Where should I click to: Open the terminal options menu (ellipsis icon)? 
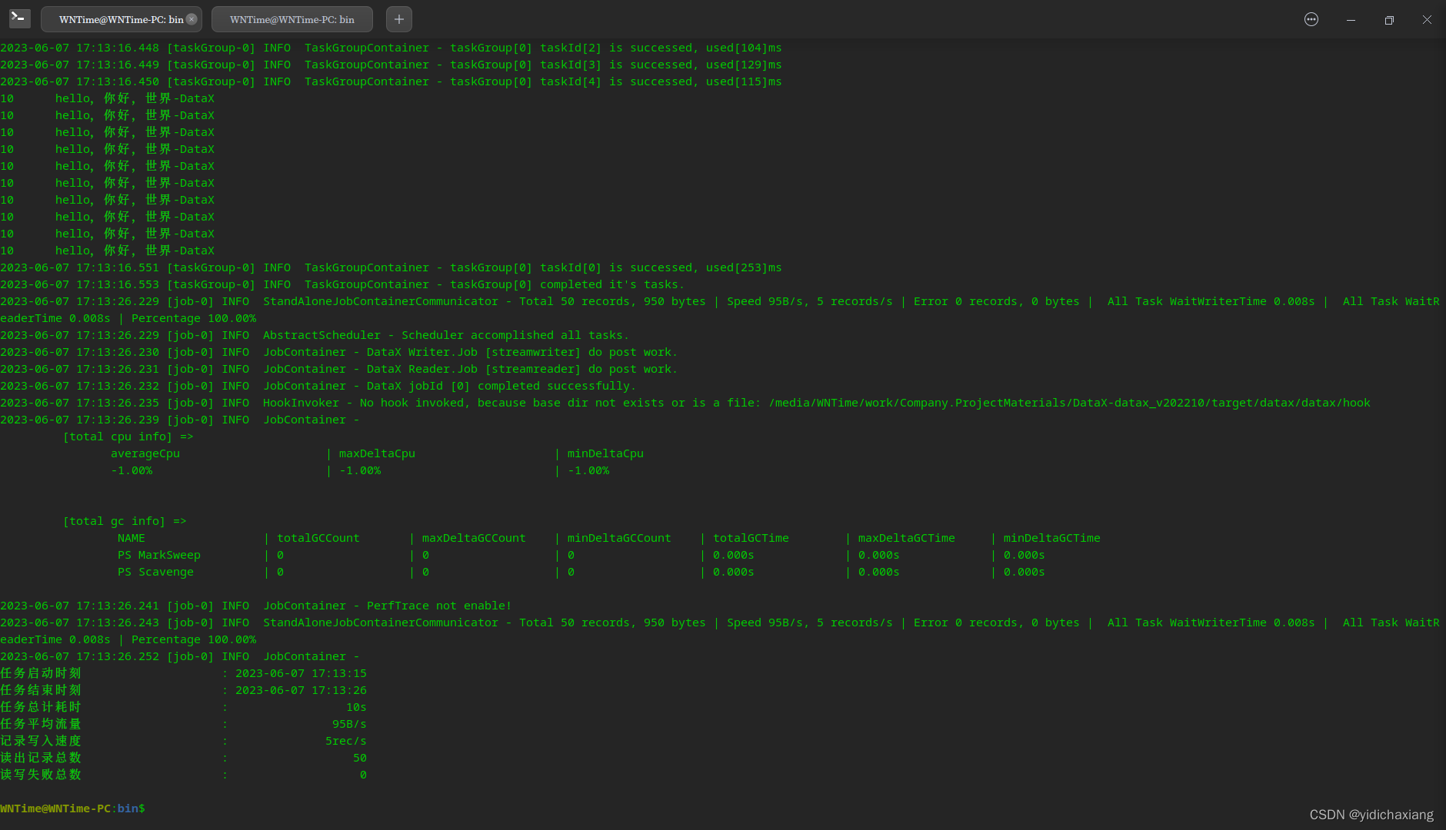(x=1311, y=19)
